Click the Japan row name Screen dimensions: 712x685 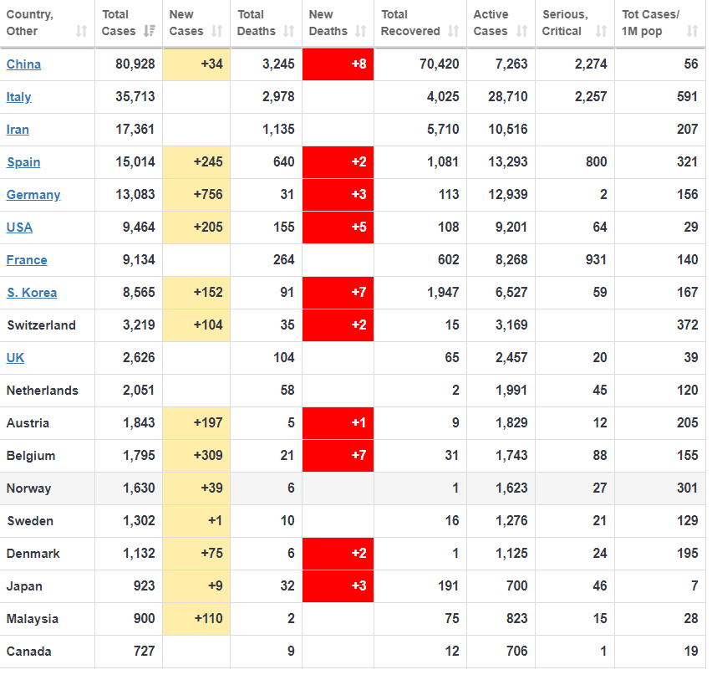24,586
